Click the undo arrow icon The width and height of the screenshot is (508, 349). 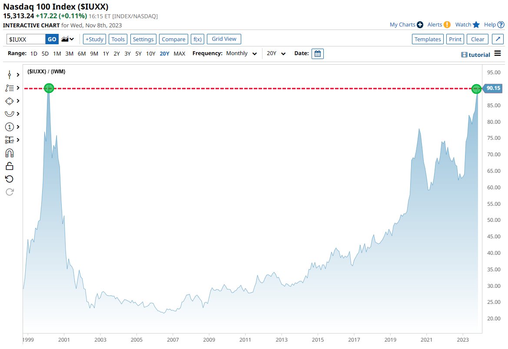click(10, 179)
